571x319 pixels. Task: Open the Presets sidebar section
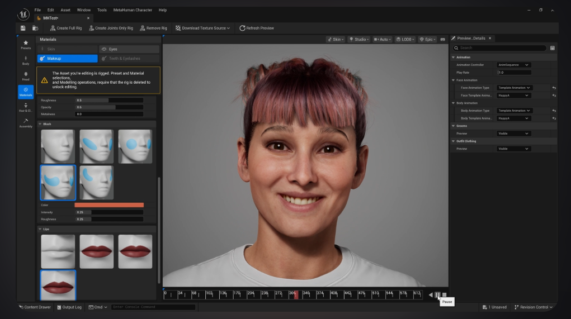coord(26,45)
